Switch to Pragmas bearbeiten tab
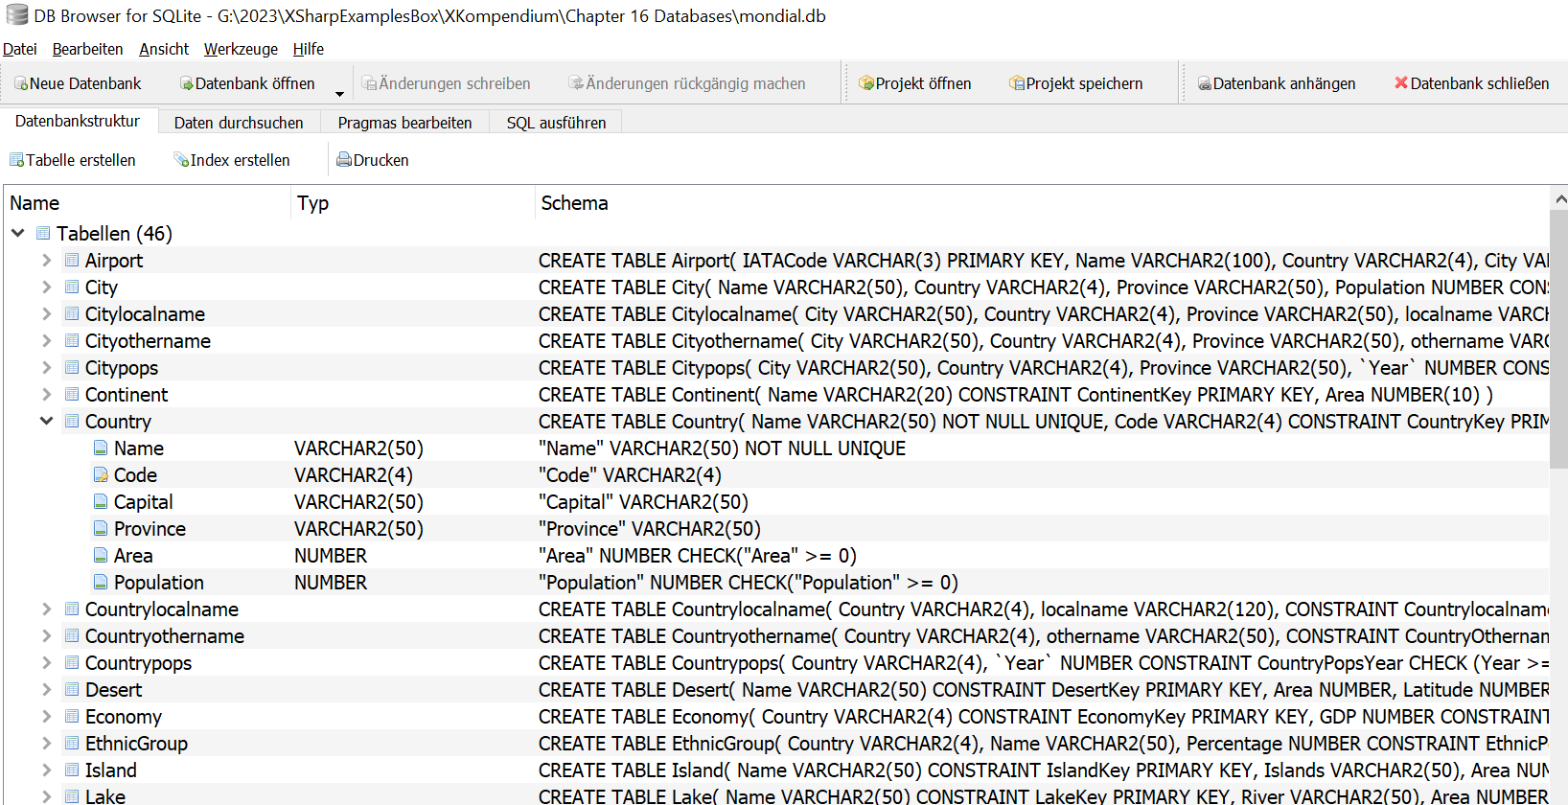 pos(404,123)
